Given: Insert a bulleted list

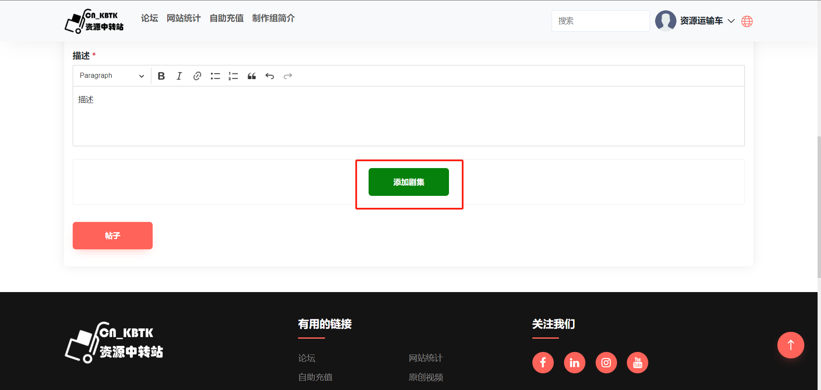Looking at the screenshot, I should click(x=215, y=76).
